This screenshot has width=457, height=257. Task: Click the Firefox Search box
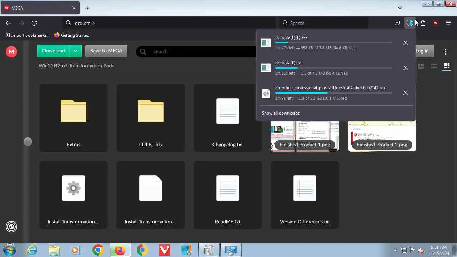(323, 23)
